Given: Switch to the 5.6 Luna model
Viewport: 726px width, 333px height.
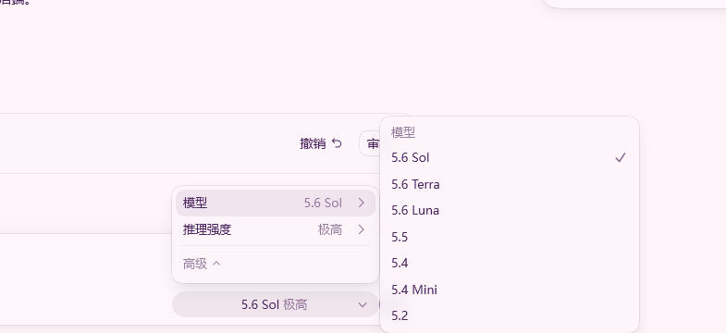Looking at the screenshot, I should (x=510, y=211).
